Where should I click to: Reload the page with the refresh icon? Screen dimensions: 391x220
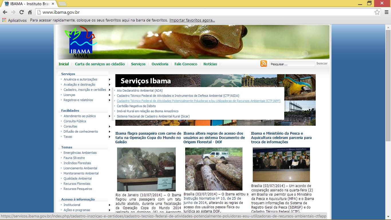21,12
